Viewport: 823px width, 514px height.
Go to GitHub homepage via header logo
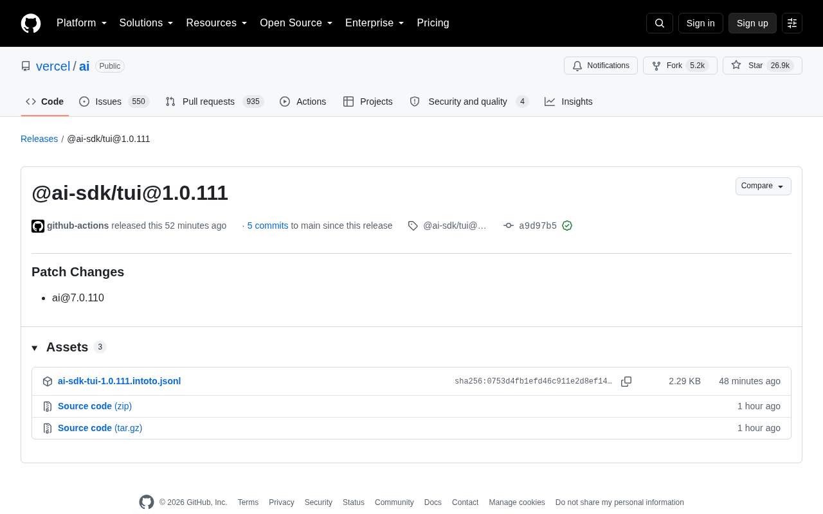coord(31,23)
